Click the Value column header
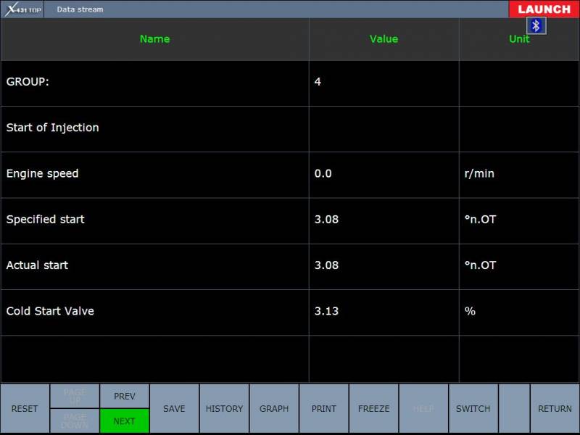This screenshot has width=580, height=435. (x=384, y=39)
